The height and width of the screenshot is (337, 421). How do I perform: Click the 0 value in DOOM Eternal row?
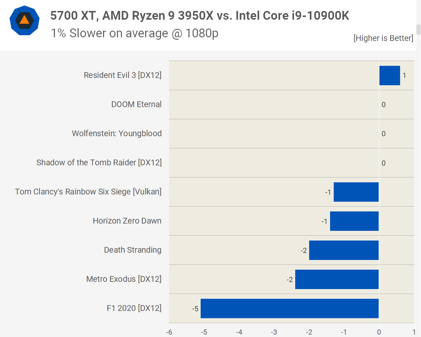[383, 105]
